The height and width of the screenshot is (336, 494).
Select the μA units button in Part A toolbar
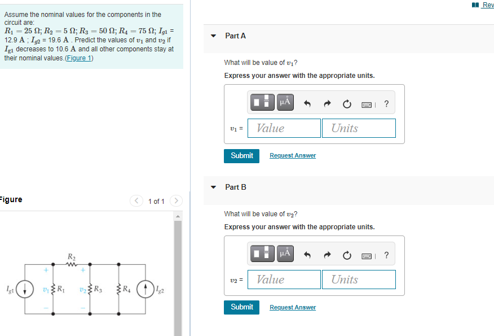coord(285,102)
